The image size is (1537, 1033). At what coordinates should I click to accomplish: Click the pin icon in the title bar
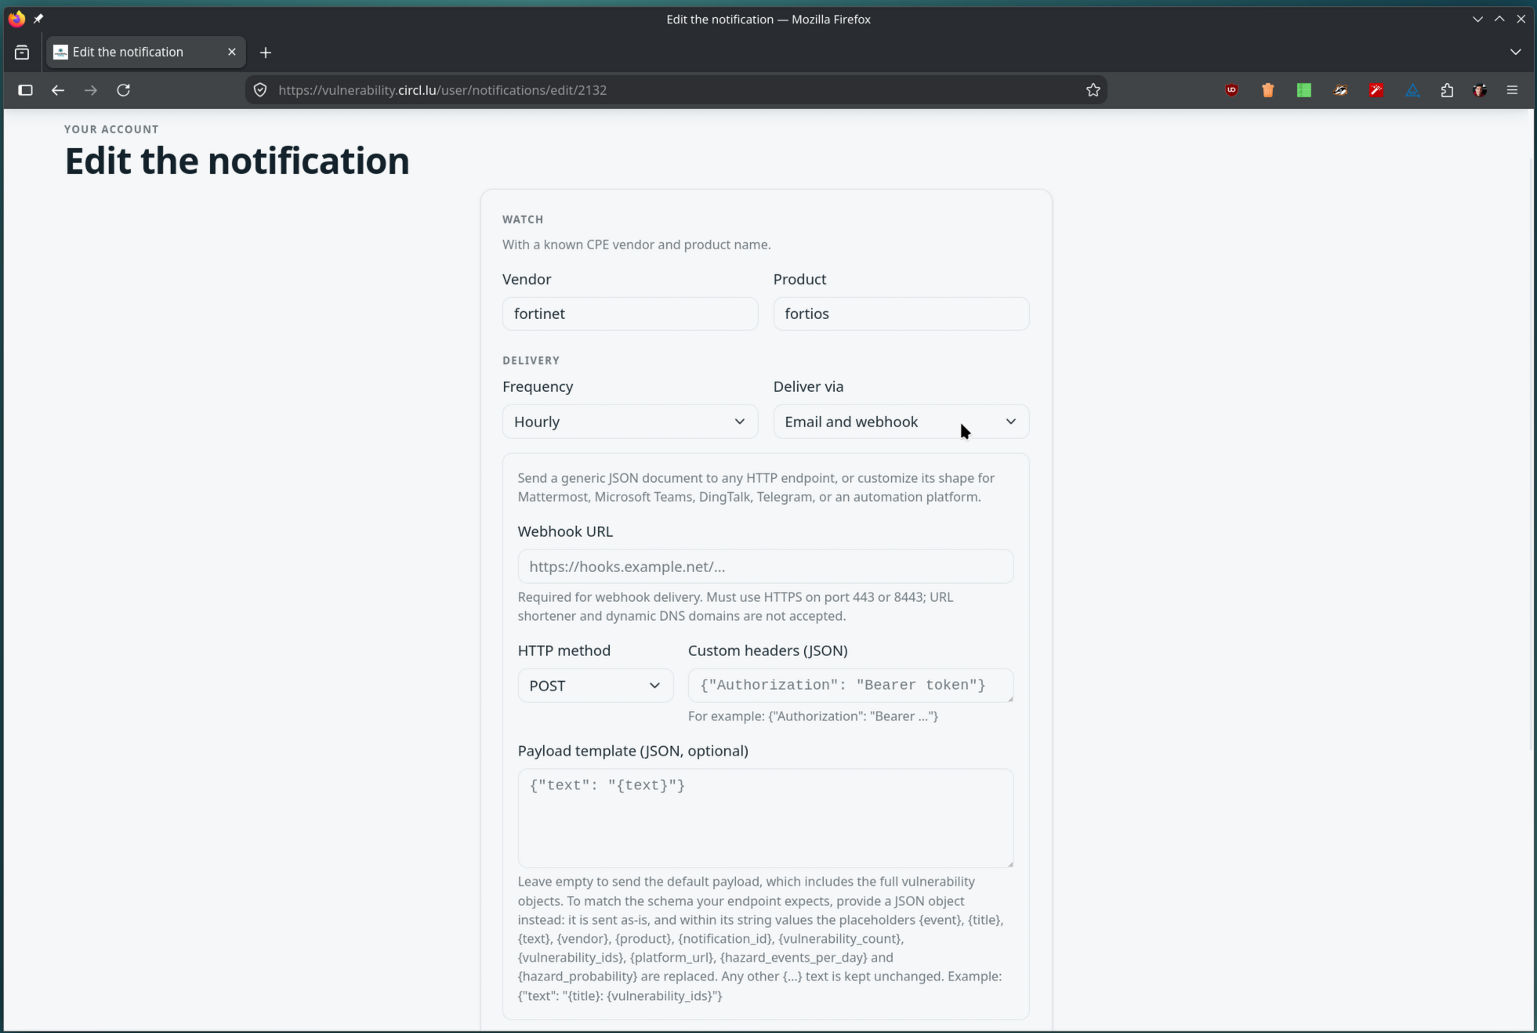(x=38, y=19)
